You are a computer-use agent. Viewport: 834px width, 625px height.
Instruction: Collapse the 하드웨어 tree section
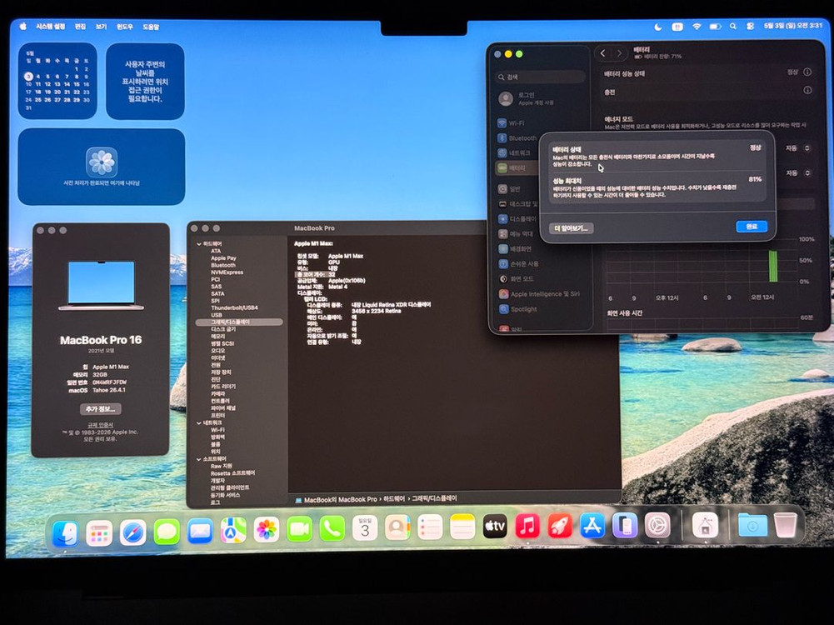(x=199, y=244)
